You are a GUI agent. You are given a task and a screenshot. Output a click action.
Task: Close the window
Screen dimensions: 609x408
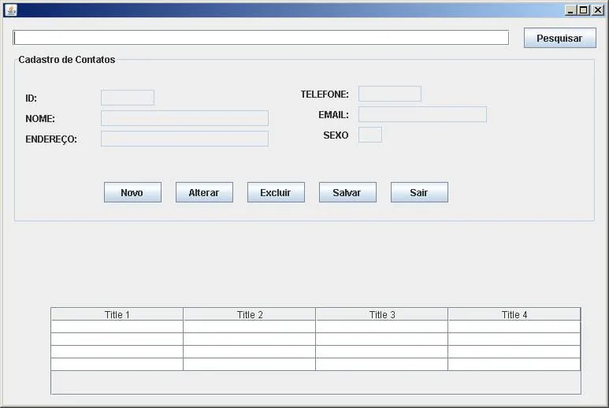click(597, 10)
